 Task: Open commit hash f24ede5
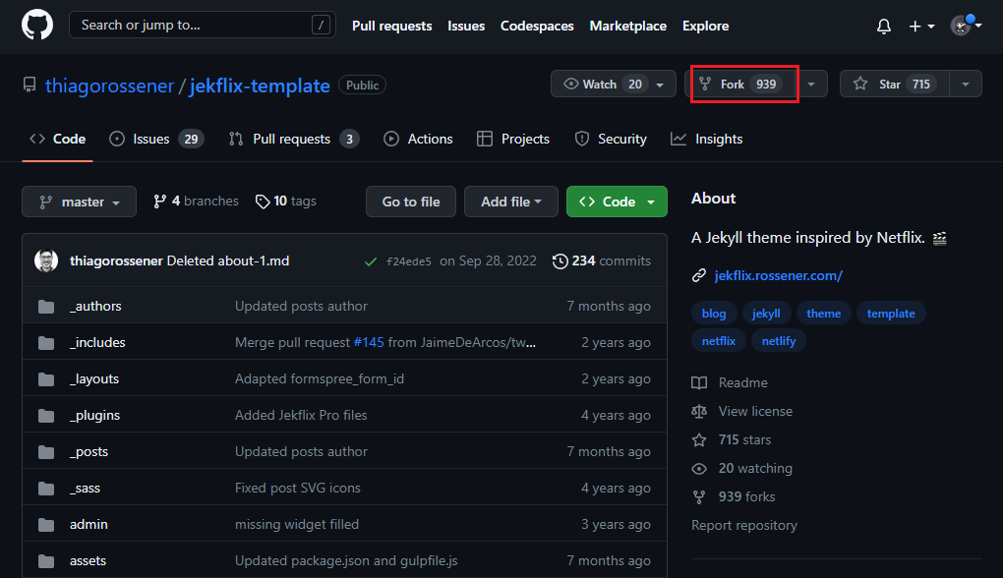pyautogui.click(x=409, y=261)
